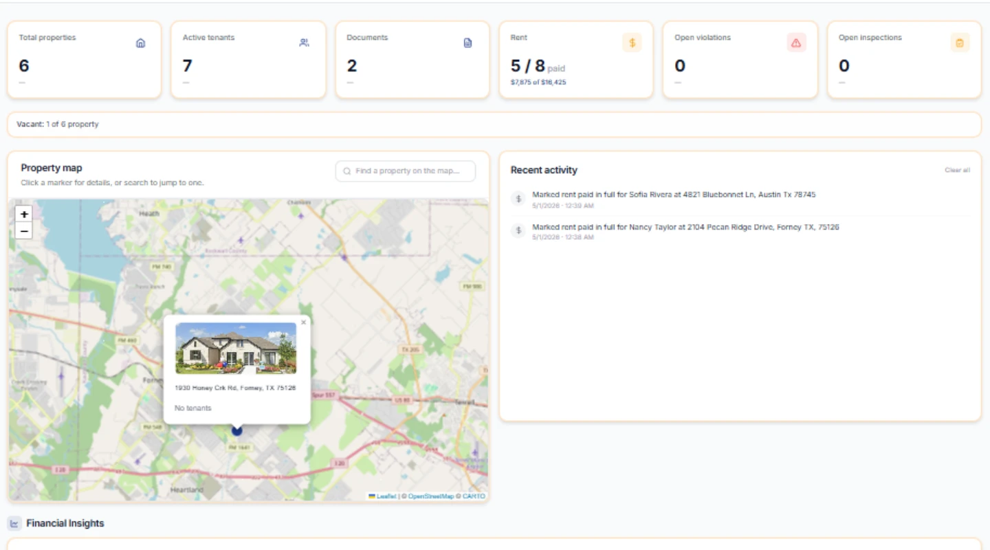990x550 pixels.
Task: Click the clipboard icon on Open inspections card
Action: pos(960,43)
